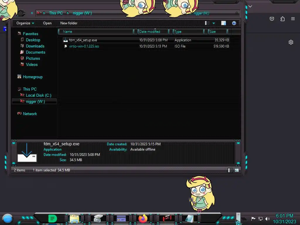The width and height of the screenshot is (300, 225).
Task: Expand the Firefox tab list chevron
Action: tap(250, 6)
